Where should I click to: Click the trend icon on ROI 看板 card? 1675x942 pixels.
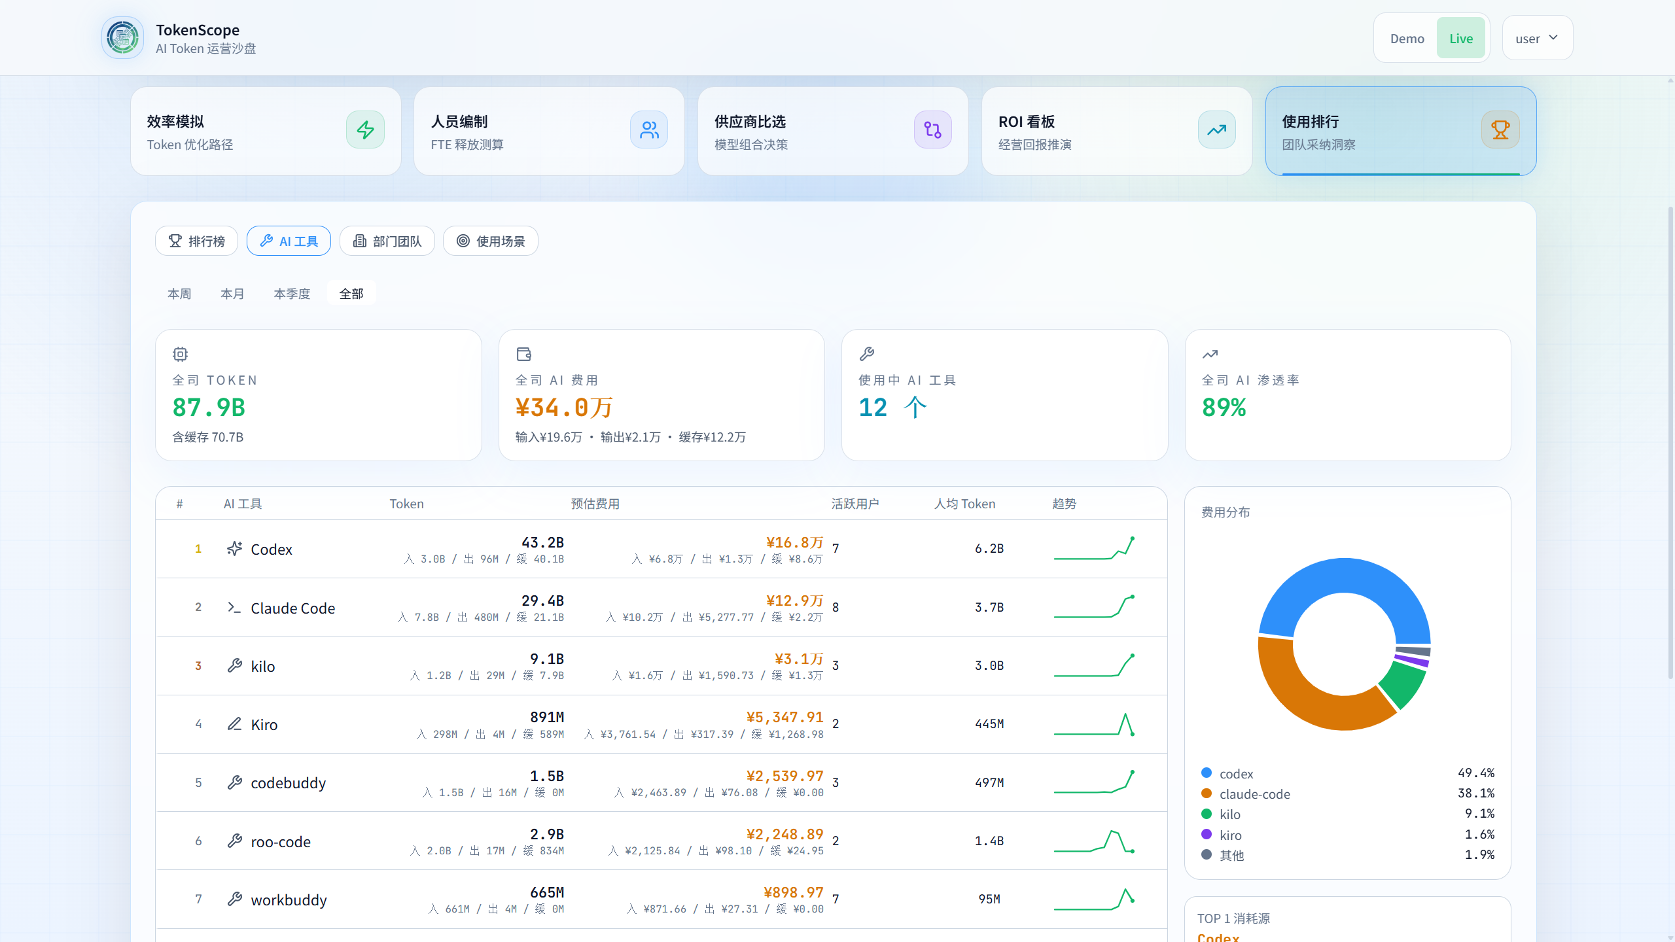point(1217,130)
